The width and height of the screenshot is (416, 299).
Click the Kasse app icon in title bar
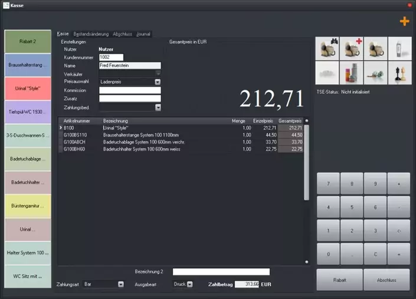click(6, 5)
